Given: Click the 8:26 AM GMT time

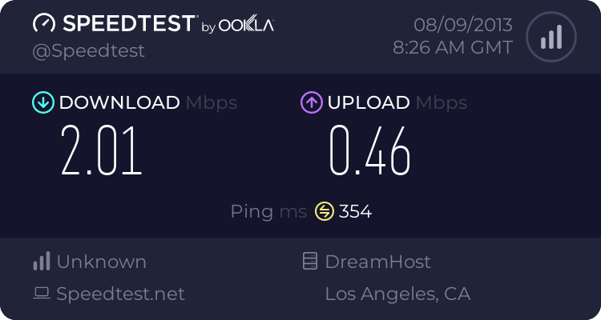Looking at the screenshot, I should [x=452, y=48].
